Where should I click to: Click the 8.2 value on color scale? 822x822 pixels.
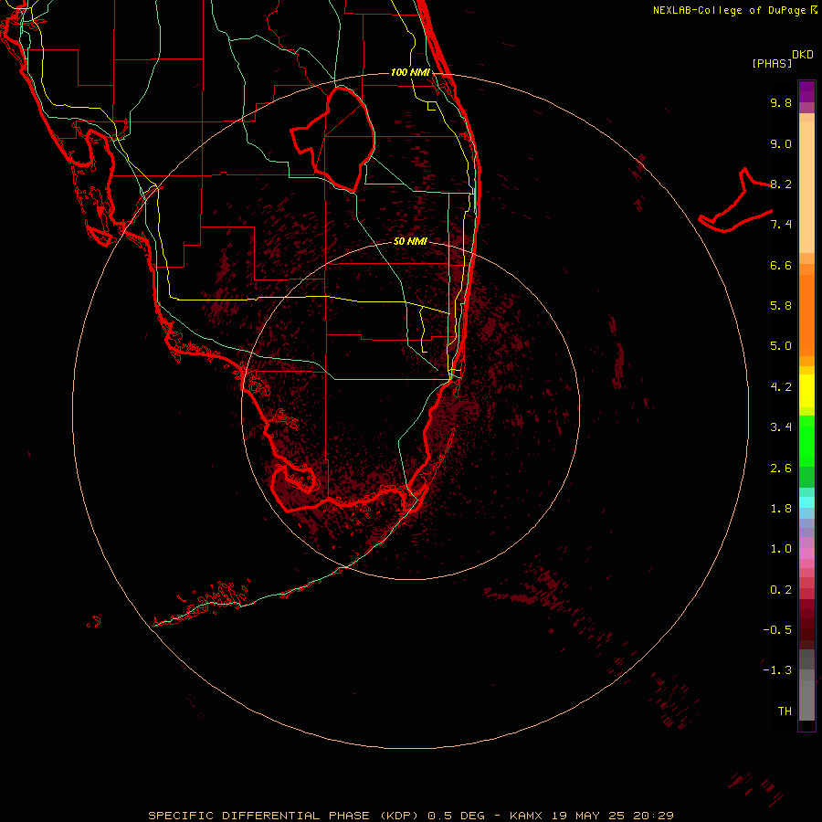pos(781,184)
